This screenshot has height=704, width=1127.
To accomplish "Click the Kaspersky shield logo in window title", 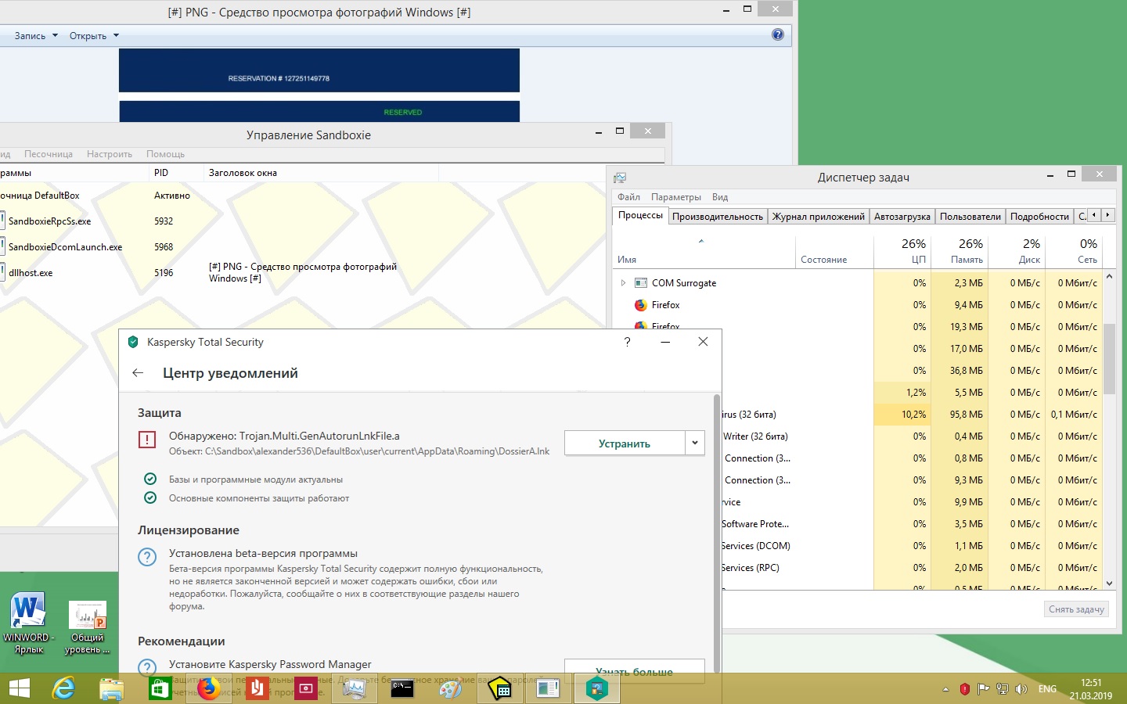I will pos(133,342).
